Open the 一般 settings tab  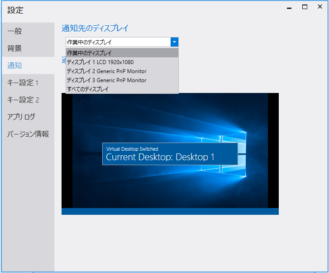[28, 31]
